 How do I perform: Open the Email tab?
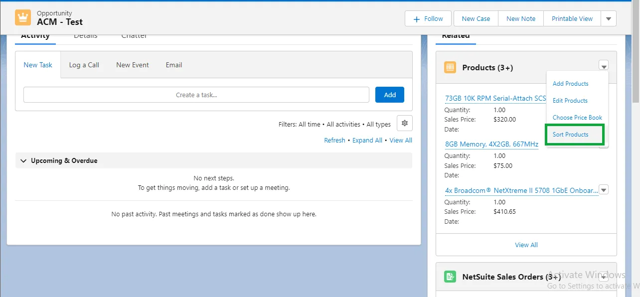[x=174, y=65]
